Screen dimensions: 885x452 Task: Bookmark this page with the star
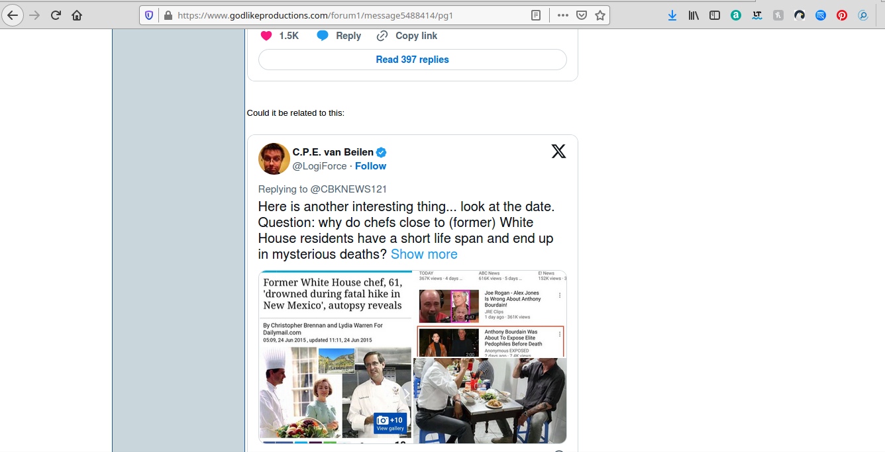(x=600, y=15)
